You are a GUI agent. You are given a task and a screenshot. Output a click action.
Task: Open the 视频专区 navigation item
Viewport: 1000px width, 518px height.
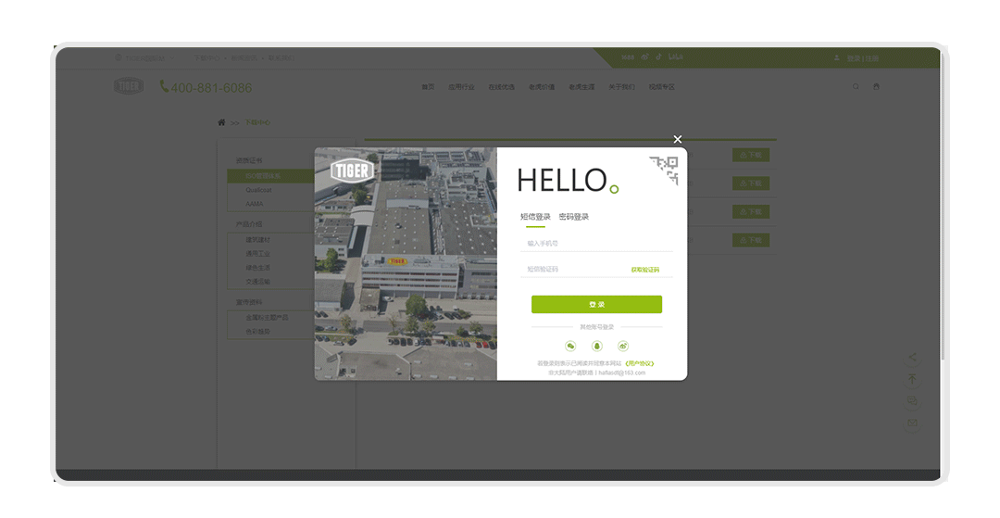click(661, 87)
